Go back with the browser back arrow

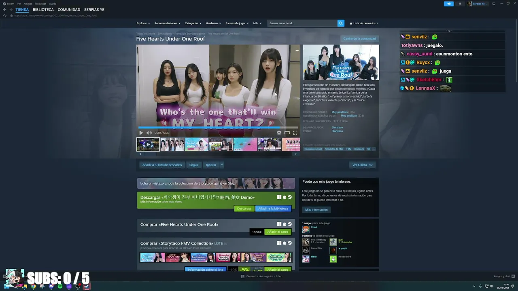coord(4,10)
